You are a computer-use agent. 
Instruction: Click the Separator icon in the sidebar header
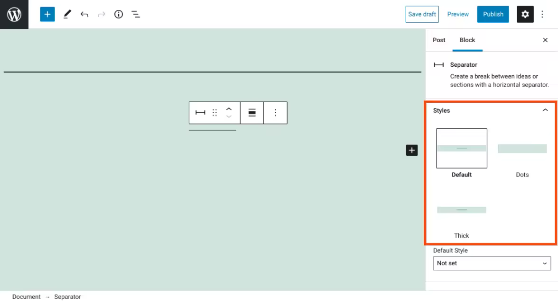point(439,64)
